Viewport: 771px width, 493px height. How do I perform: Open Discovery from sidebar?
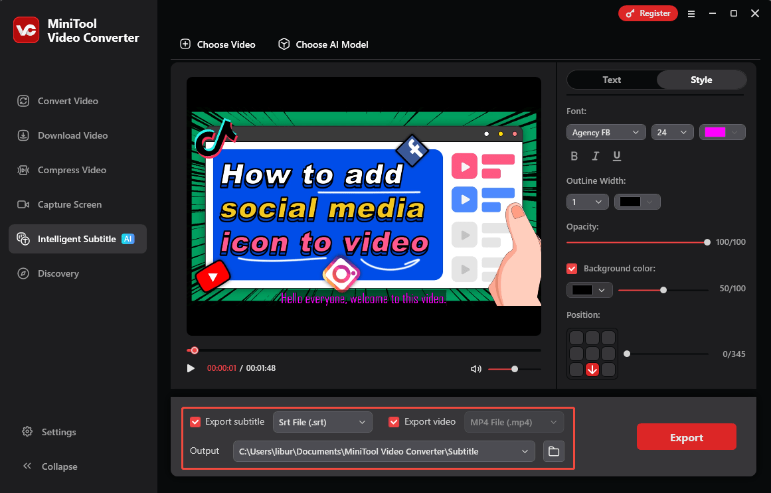click(48, 273)
